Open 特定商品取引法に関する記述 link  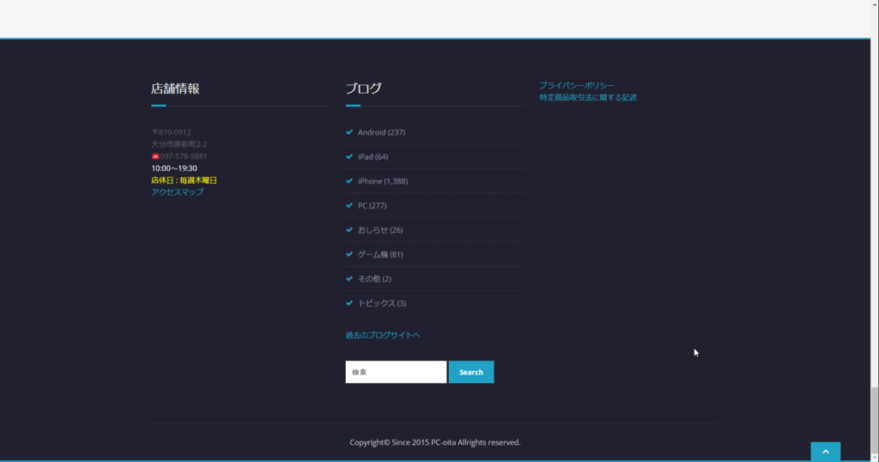click(588, 98)
